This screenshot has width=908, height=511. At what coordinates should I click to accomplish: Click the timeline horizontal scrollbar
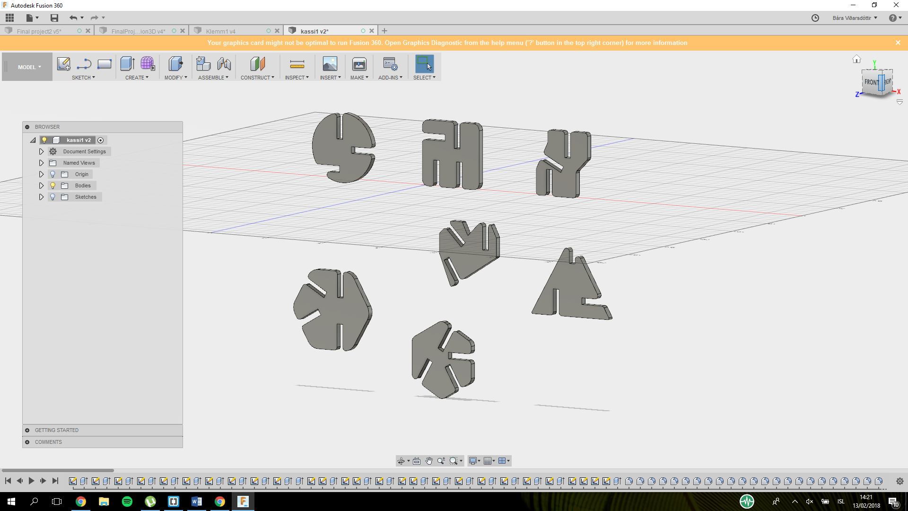point(58,470)
